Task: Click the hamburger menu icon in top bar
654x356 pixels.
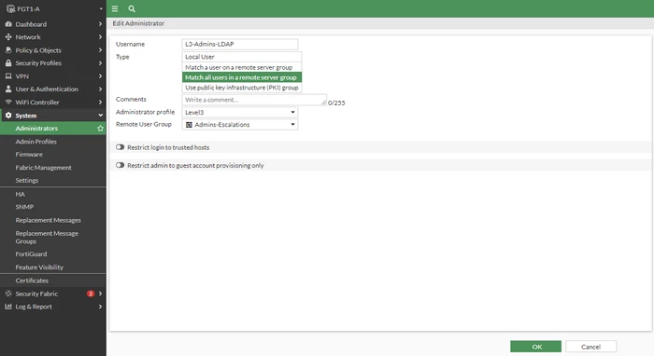Action: pos(115,8)
